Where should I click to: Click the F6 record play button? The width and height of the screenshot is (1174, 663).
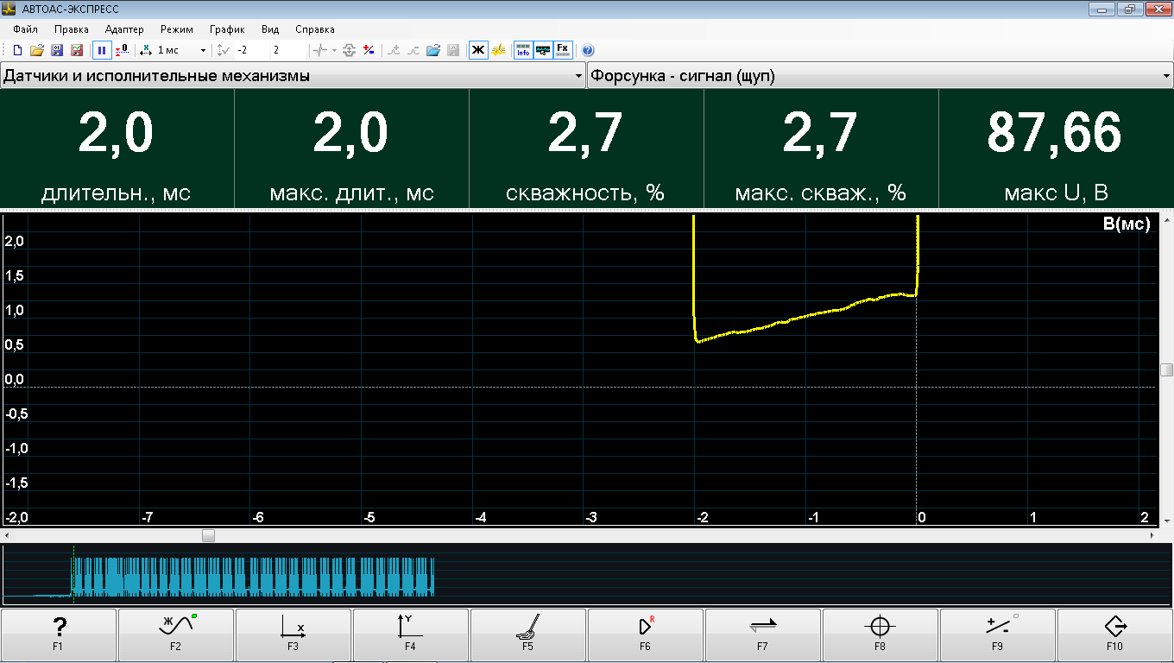pyautogui.click(x=645, y=635)
